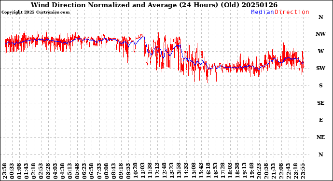Click the 12:48 time label
Viewport: 333px width, 181px height.
(165, 171)
